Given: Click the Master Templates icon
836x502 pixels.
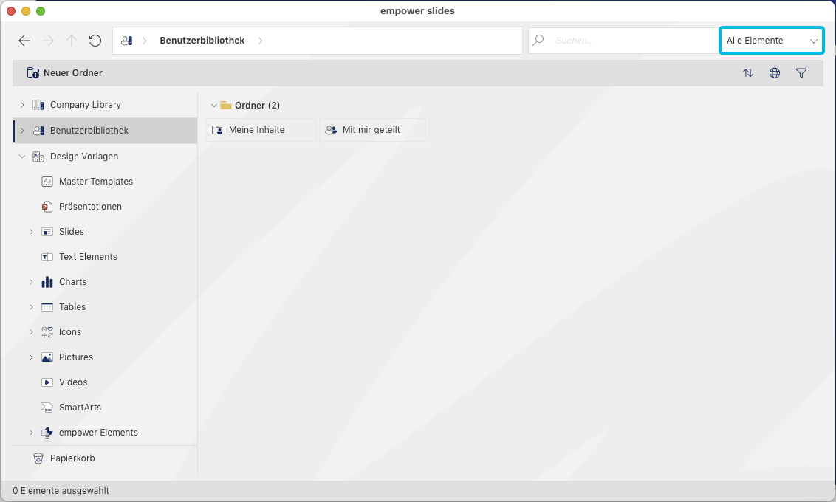Looking at the screenshot, I should (47, 182).
